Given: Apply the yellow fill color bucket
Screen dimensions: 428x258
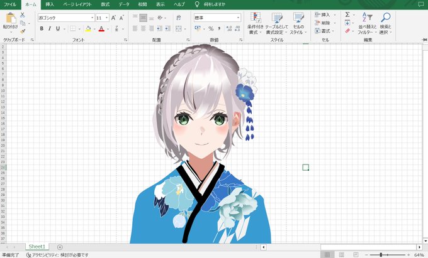Looking at the screenshot, I should pos(88,29).
